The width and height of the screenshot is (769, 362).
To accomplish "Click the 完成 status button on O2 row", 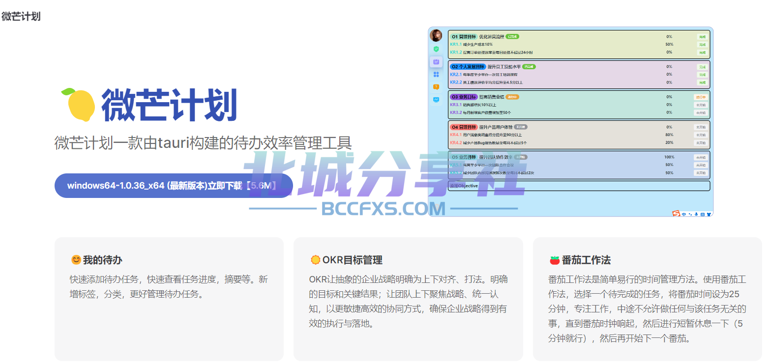I will (702, 67).
